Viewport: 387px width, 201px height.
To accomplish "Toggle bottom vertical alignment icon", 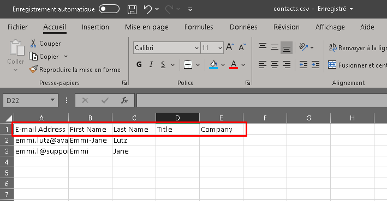I will [x=287, y=48].
